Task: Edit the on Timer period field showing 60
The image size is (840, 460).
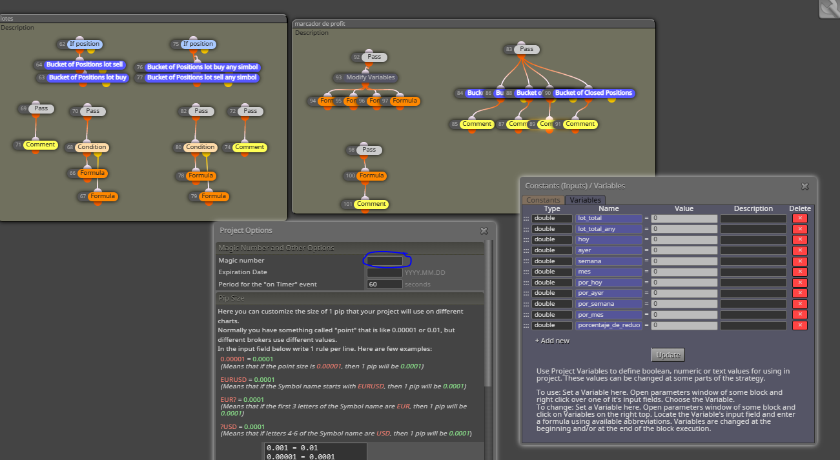Action: click(x=384, y=284)
